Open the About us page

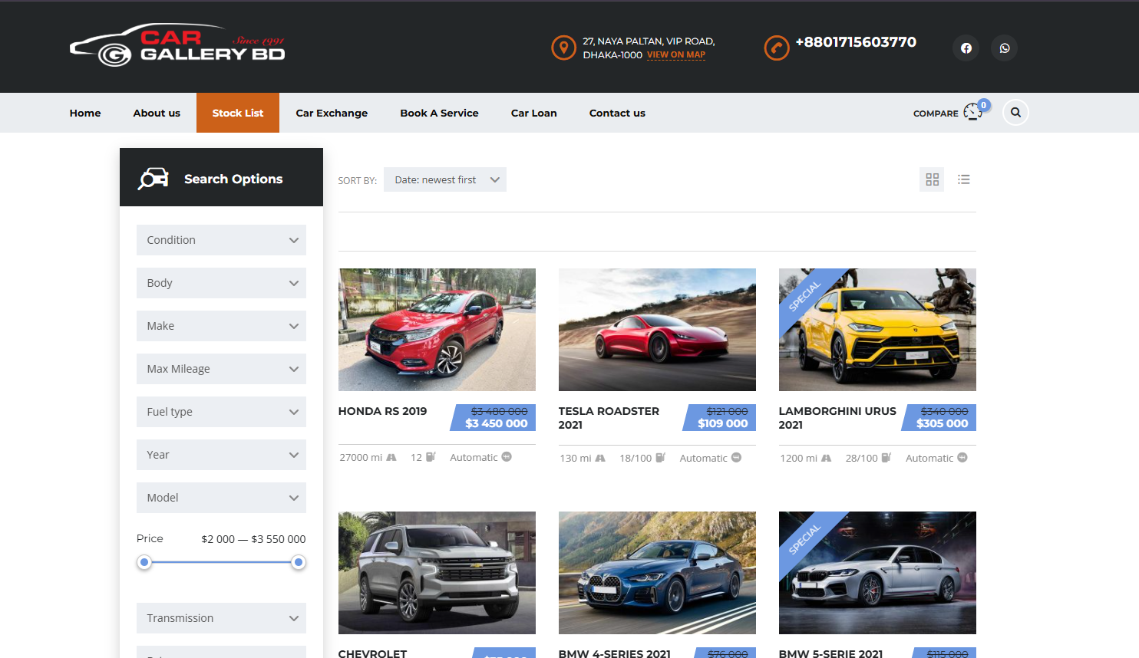tap(157, 113)
